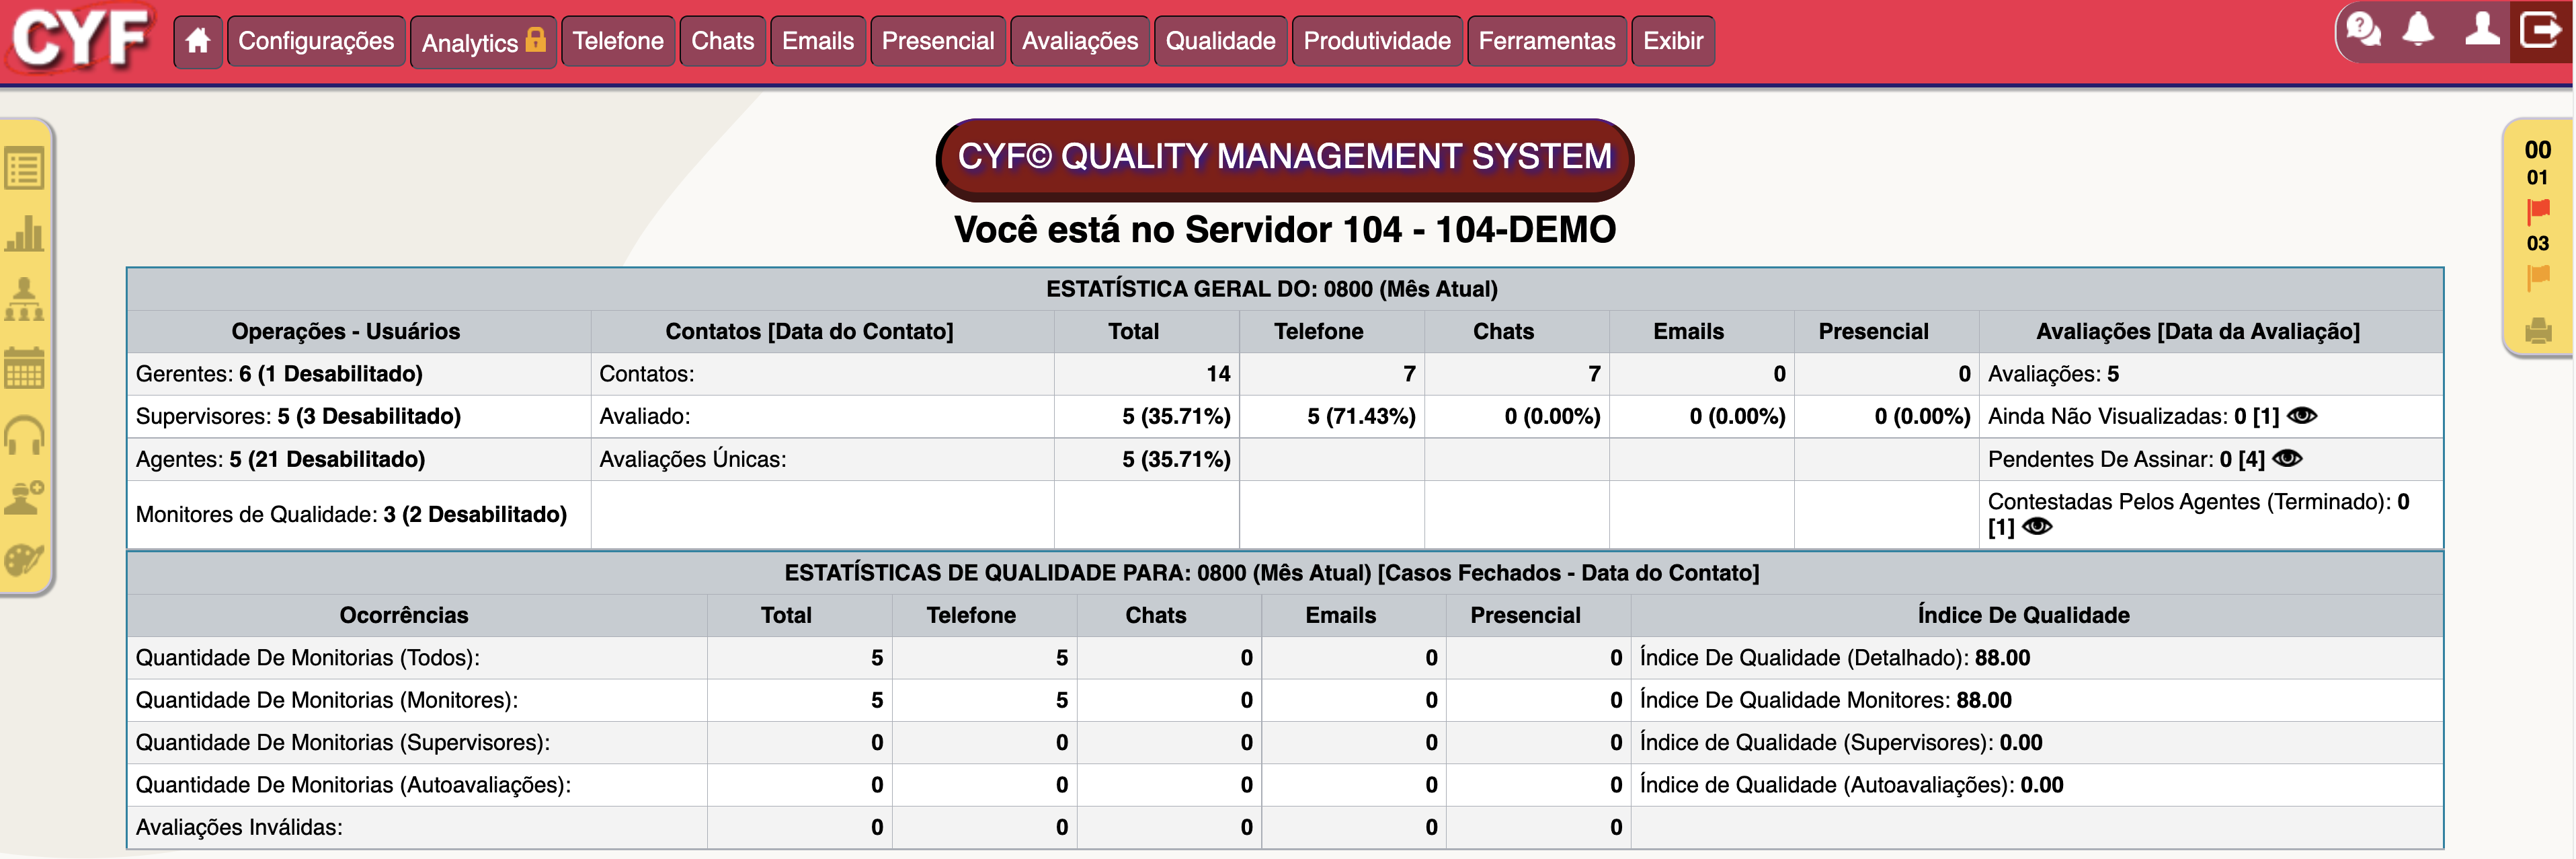Click 'Supervisores: 5 (3 Desabilitado)' row
This screenshot has height=859, width=2576.
tap(359, 416)
